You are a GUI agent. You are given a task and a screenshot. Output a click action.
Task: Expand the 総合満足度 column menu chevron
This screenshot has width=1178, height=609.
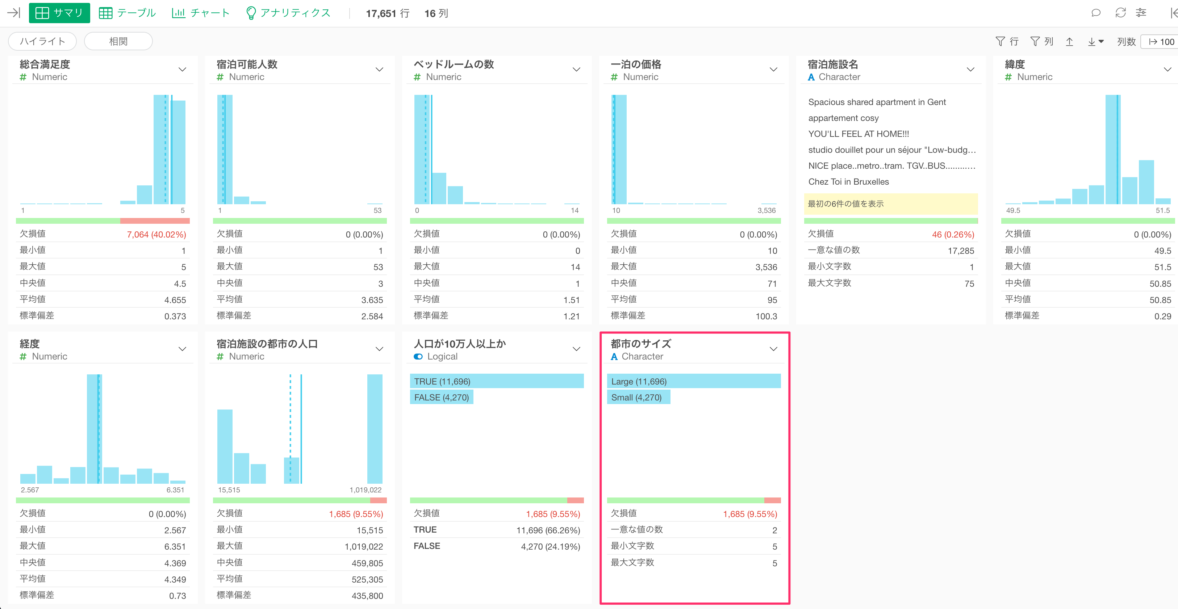tap(182, 70)
